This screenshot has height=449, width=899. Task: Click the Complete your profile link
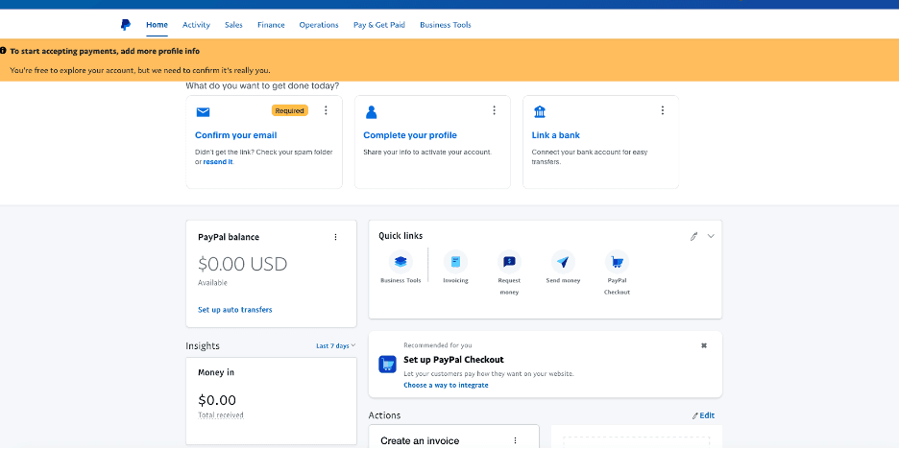[x=410, y=135]
